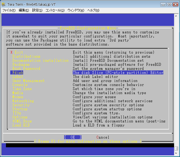Image resolution: width=180 pixels, height=157 pixels.
Task: Select the Distributions entry
Action: pyautogui.click(x=26, y=56)
